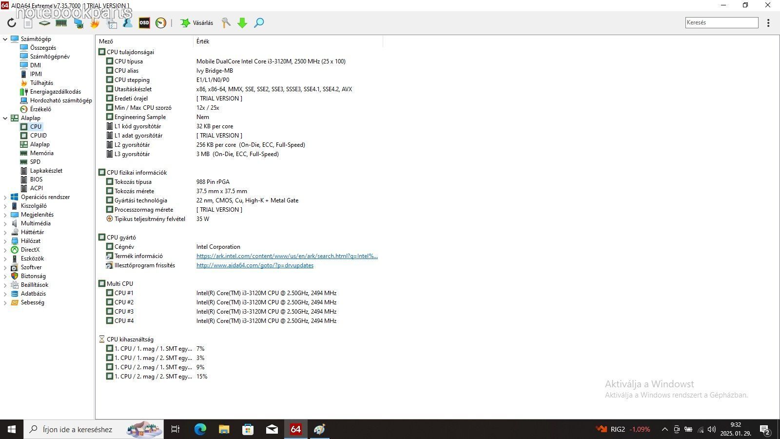The height and width of the screenshot is (439, 780).
Task: Open Energiagazdálkodás tree item
Action: coord(56,92)
